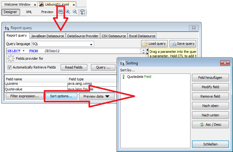
Task: Click the zoom out magnifier icon
Action: click(x=75, y=12)
